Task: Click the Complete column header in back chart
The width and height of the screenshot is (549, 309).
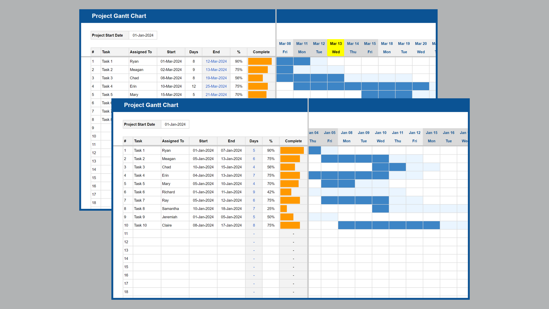Action: coord(261,52)
